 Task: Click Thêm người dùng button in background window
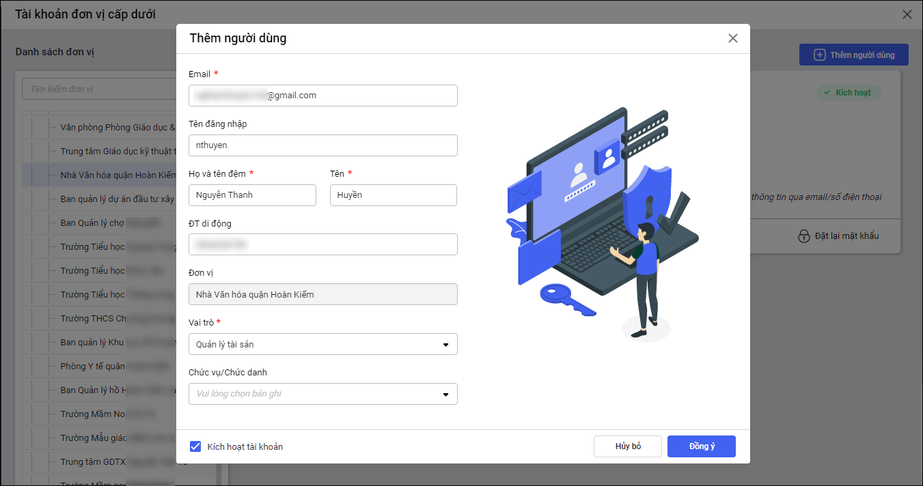854,55
